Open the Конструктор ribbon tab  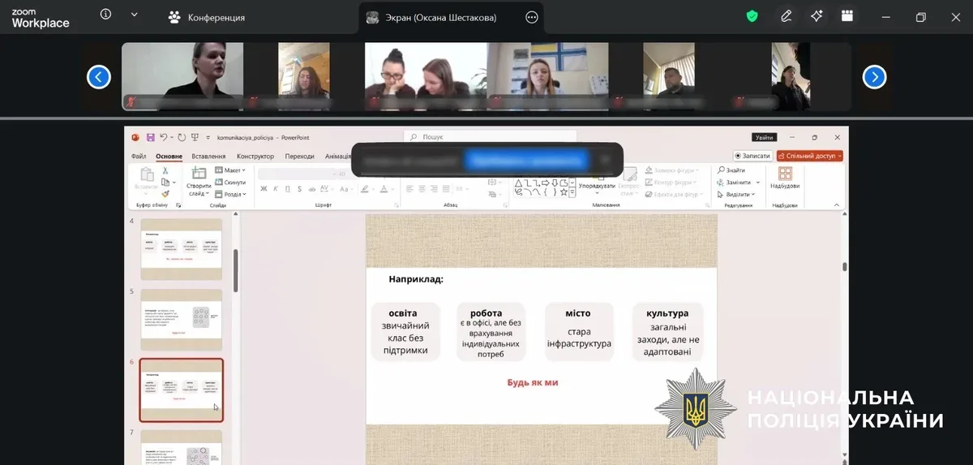(x=255, y=157)
